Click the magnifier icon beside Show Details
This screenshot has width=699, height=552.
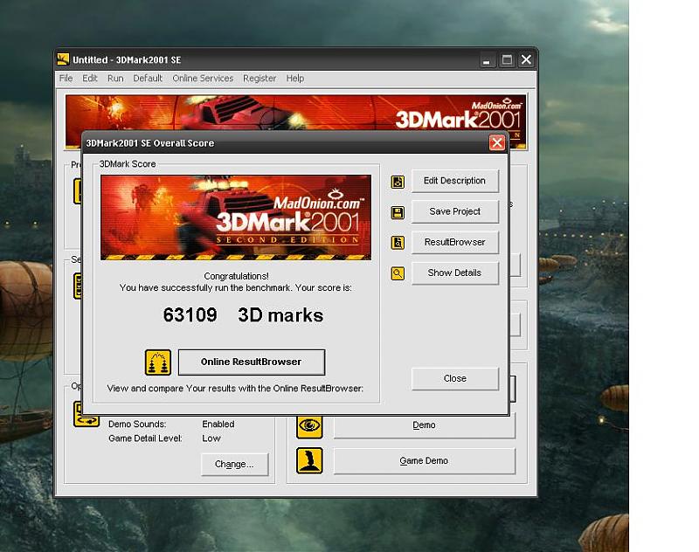click(x=398, y=273)
